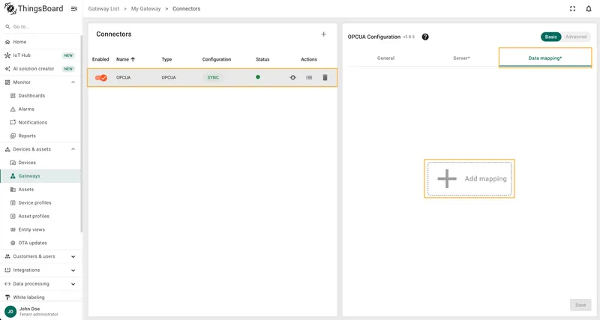
Task: Open OPCUA configuration help icon
Action: 425,37
